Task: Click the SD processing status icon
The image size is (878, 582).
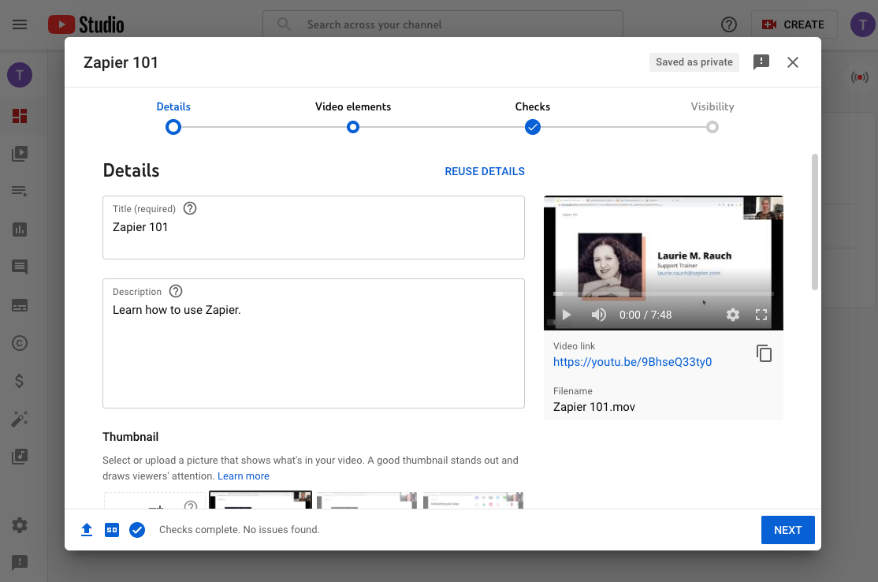Action: click(x=112, y=530)
